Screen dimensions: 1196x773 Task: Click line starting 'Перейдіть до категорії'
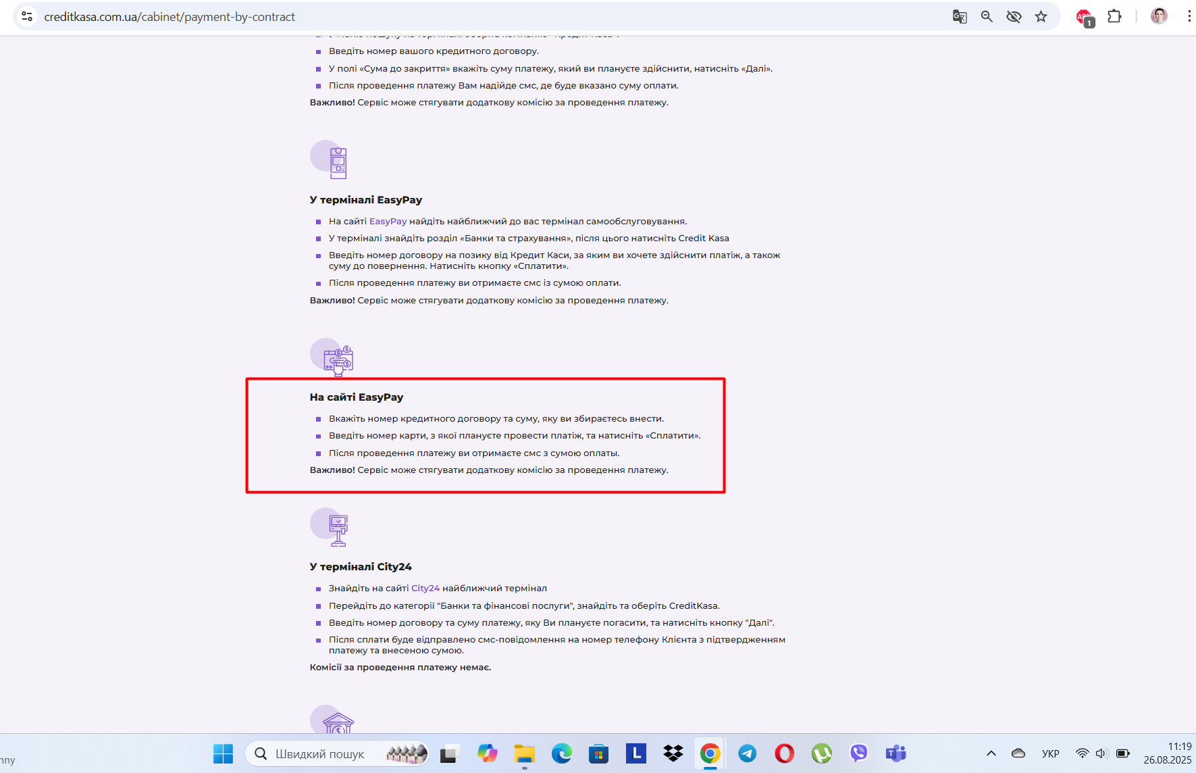(x=524, y=605)
